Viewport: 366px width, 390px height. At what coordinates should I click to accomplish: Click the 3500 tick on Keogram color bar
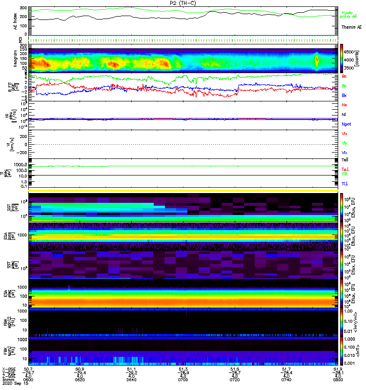(348, 68)
